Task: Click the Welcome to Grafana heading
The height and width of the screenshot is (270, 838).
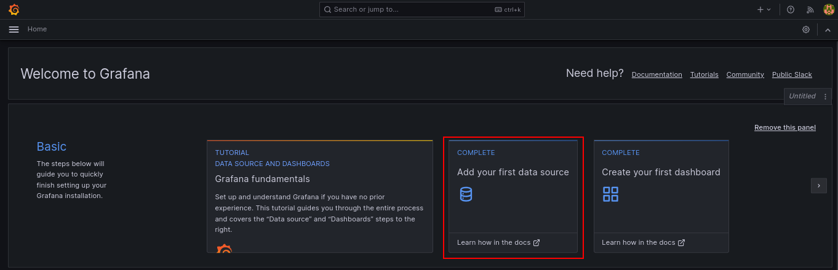Action: (86, 74)
